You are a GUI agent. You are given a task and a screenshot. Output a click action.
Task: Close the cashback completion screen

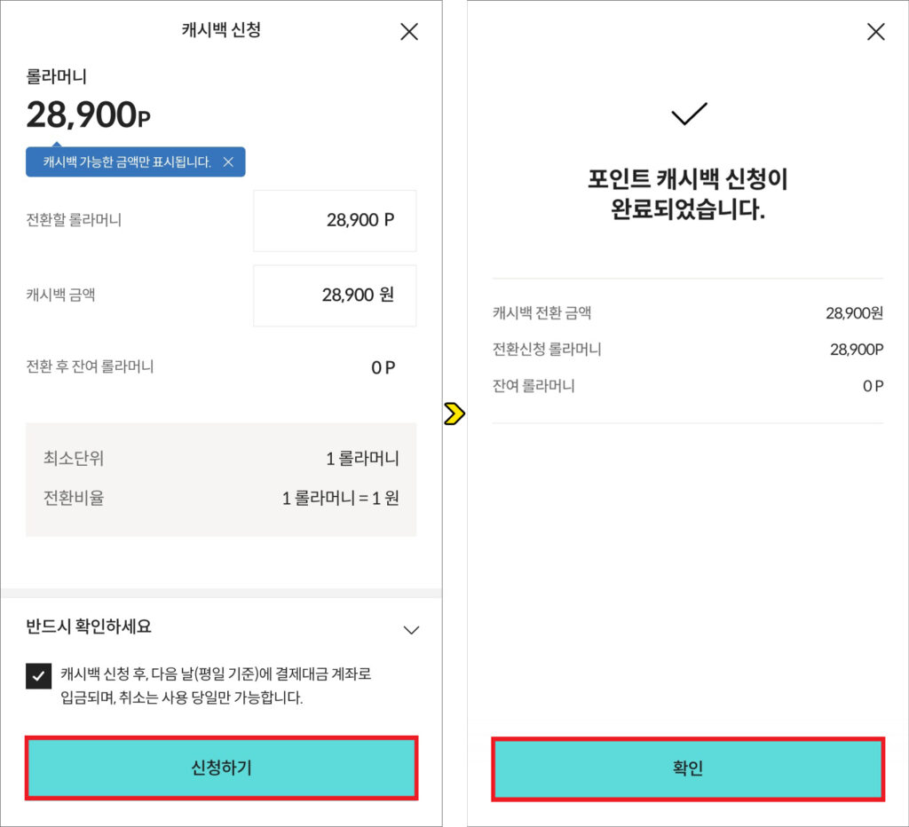pos(875,32)
